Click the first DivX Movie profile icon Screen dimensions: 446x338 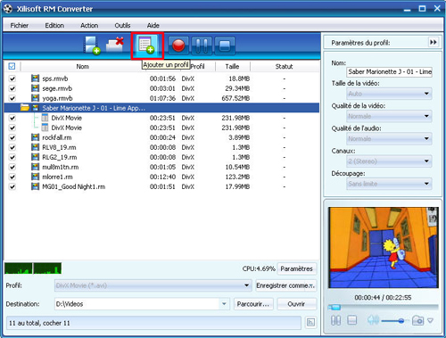tap(45, 118)
